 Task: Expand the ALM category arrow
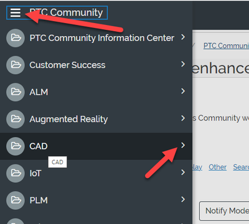point(183,91)
